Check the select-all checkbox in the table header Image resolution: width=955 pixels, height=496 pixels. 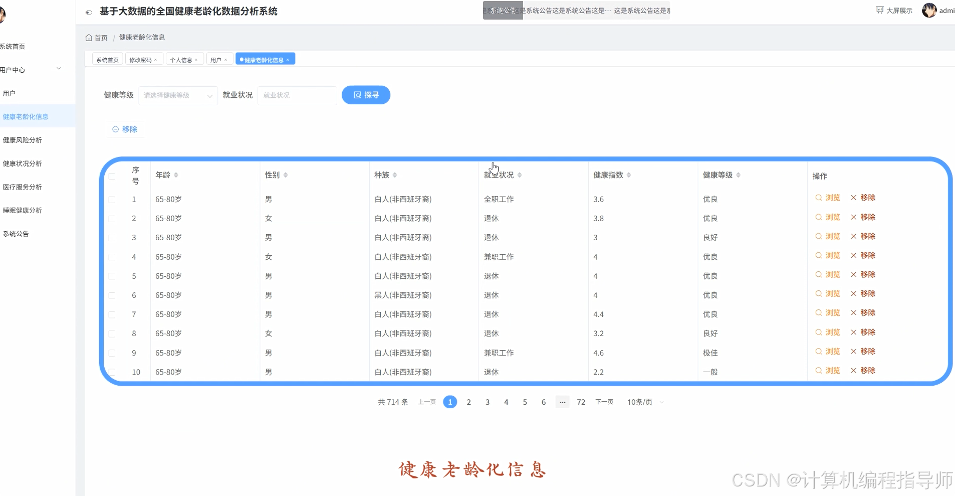tap(112, 176)
